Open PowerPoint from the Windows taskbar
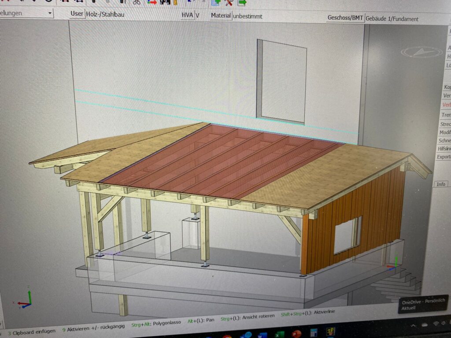Image resolution: width=451 pixels, height=338 pixels. (x=296, y=334)
